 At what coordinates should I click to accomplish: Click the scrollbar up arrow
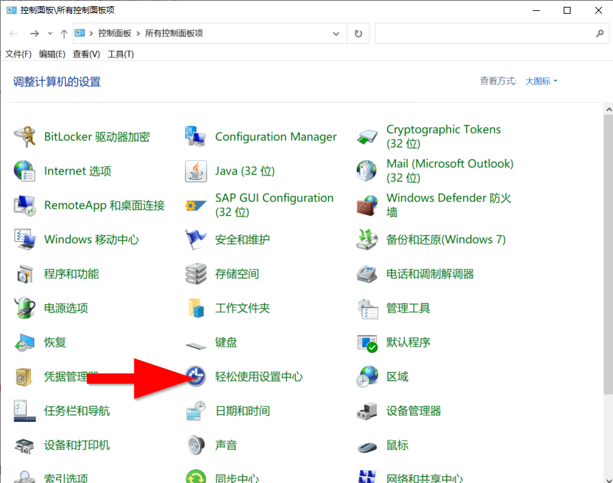point(608,110)
